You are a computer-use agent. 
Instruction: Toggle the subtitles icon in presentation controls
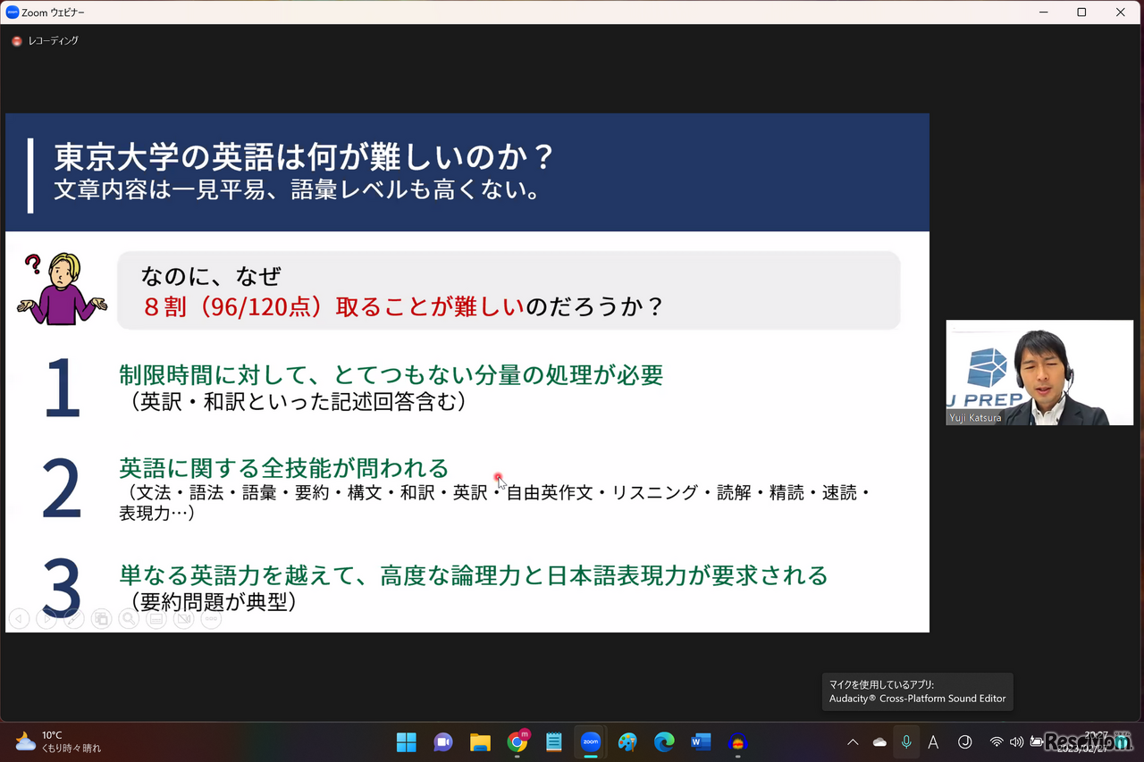click(x=156, y=618)
